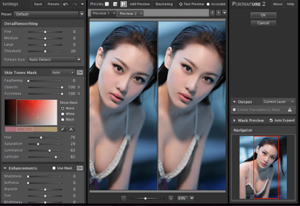This screenshot has width=300, height=206.
Task: Choose Accurate preview mode
Action: click(208, 4)
